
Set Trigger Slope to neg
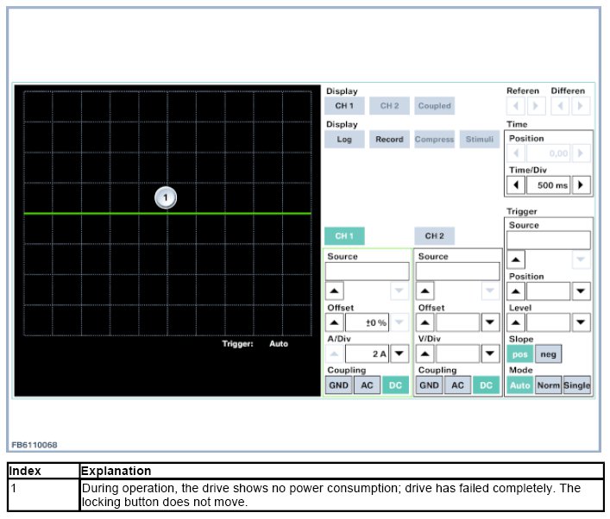pyautogui.click(x=547, y=354)
